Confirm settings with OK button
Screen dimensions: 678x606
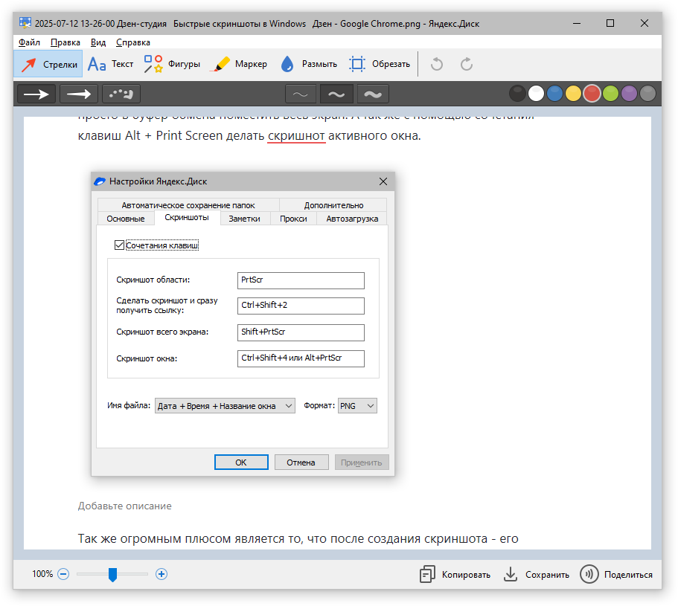tap(241, 462)
